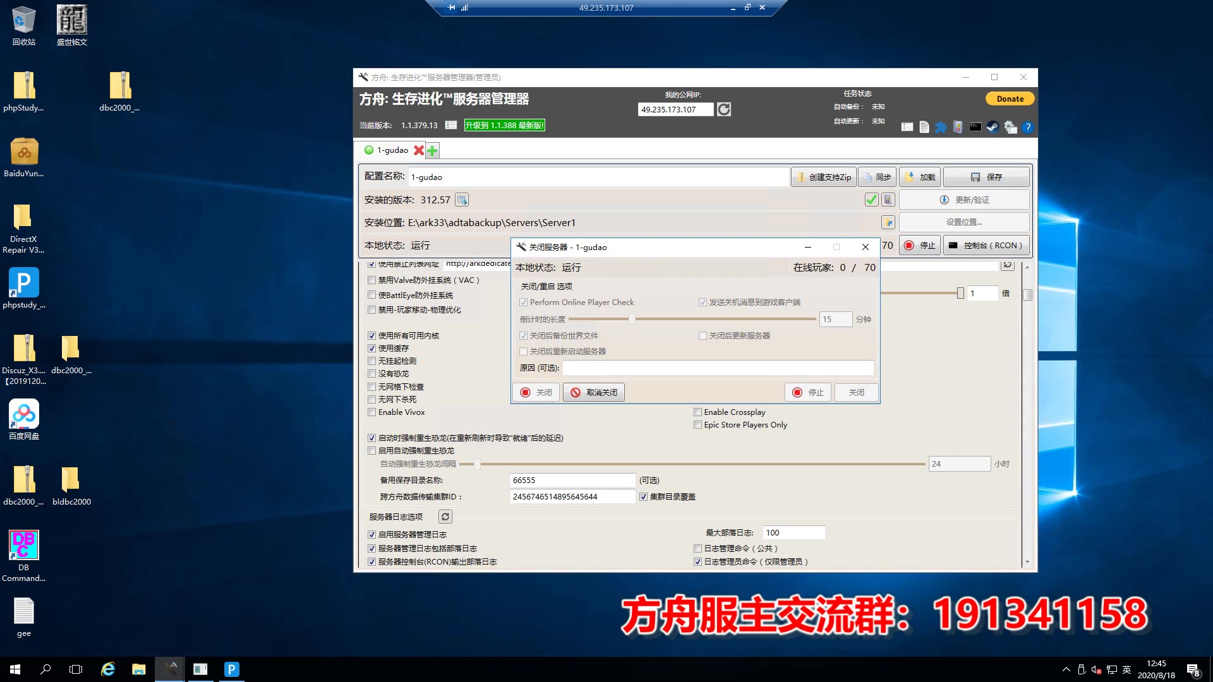
Task: Click the installed version details icon
Action: tap(462, 200)
